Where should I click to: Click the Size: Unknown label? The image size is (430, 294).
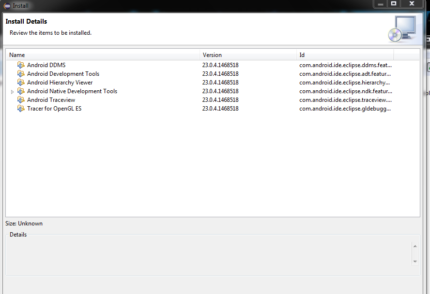pyautogui.click(x=24, y=224)
